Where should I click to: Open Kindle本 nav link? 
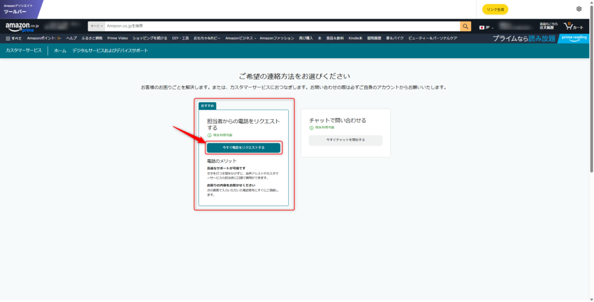coord(356,38)
